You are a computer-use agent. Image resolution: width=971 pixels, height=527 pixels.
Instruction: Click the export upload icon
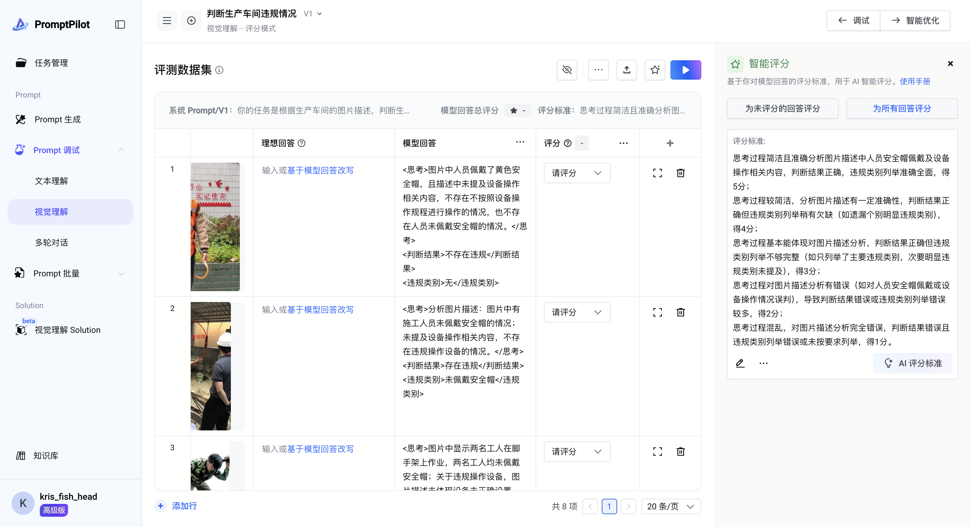point(626,70)
